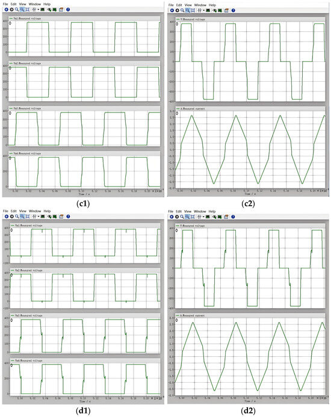
Task: Select the magnifier zoom tool in scope (d2)
Action: pyautogui.click(x=182, y=217)
